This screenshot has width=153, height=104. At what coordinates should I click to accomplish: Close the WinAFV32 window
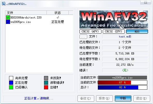(145, 2)
